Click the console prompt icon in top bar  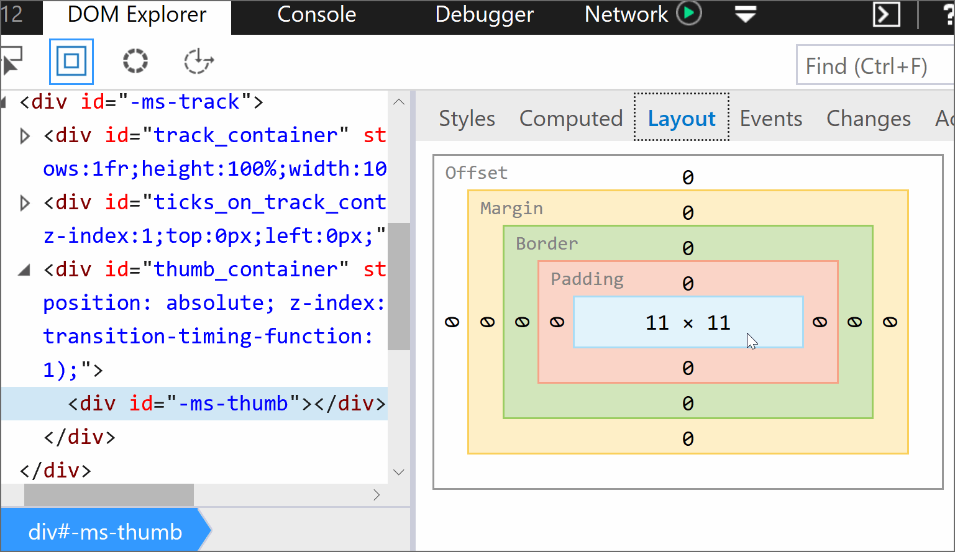click(x=886, y=14)
